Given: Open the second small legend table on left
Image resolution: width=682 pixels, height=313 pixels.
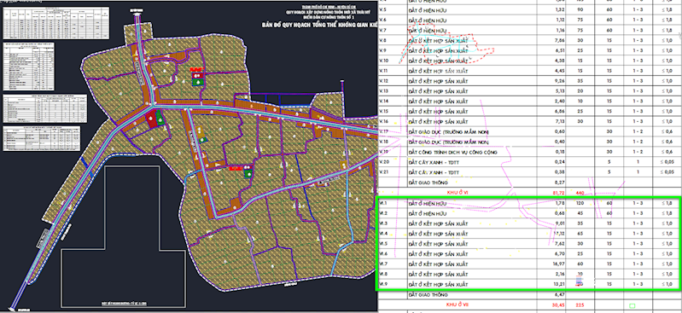Looking at the screenshot, I should 30,66.
